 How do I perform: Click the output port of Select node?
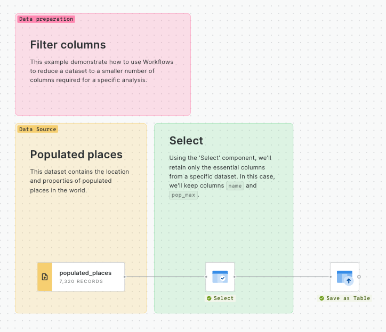(x=235, y=277)
